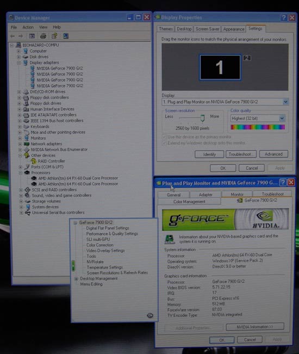Click the green pin on NVIDIA flyout menu edge
The width and height of the screenshot is (299, 354).
[73, 266]
